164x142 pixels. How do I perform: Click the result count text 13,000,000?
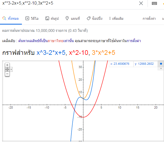[45, 31]
